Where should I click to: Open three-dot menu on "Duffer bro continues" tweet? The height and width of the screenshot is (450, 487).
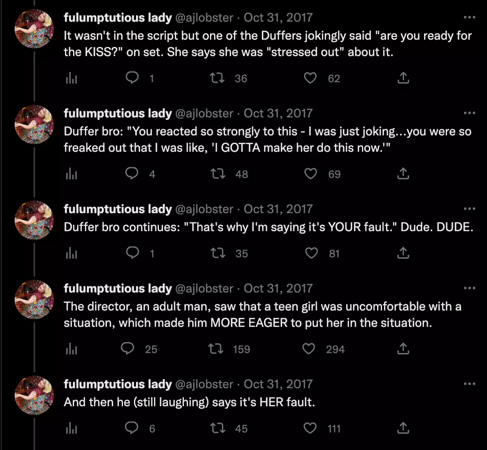469,209
